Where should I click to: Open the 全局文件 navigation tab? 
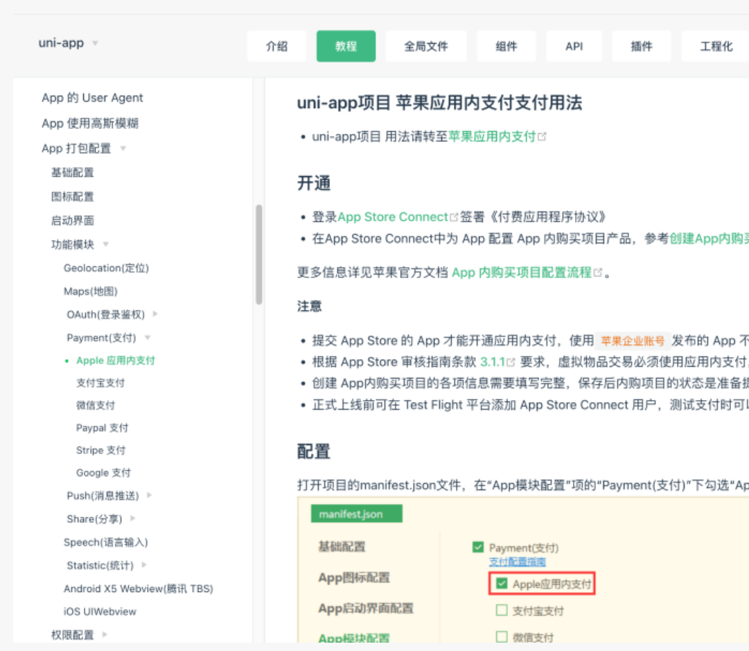[x=426, y=46]
